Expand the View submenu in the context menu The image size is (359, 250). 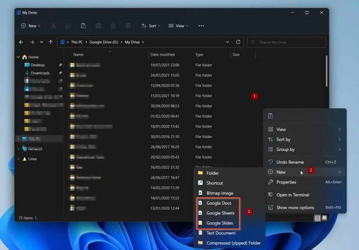(305, 129)
